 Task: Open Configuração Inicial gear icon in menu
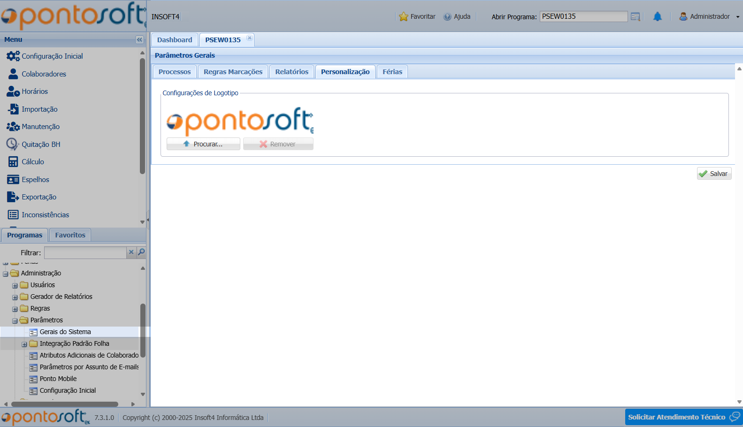(13, 56)
